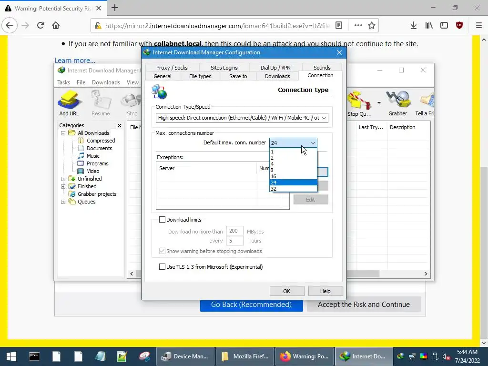Toggle Use TLS 1.3 from Microsoft checkbox
This screenshot has width=488, height=366.
pos(162,267)
